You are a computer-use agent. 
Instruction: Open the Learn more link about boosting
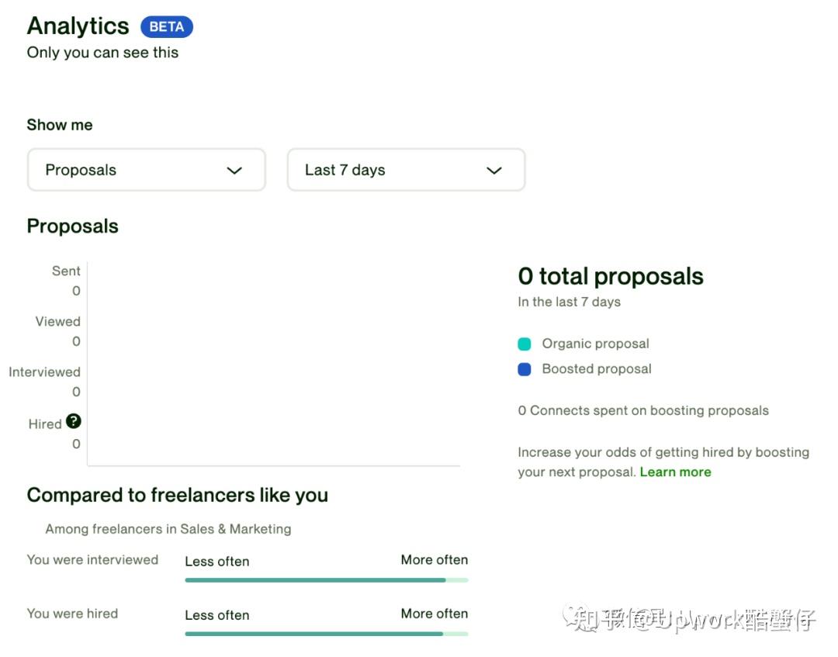coord(675,472)
